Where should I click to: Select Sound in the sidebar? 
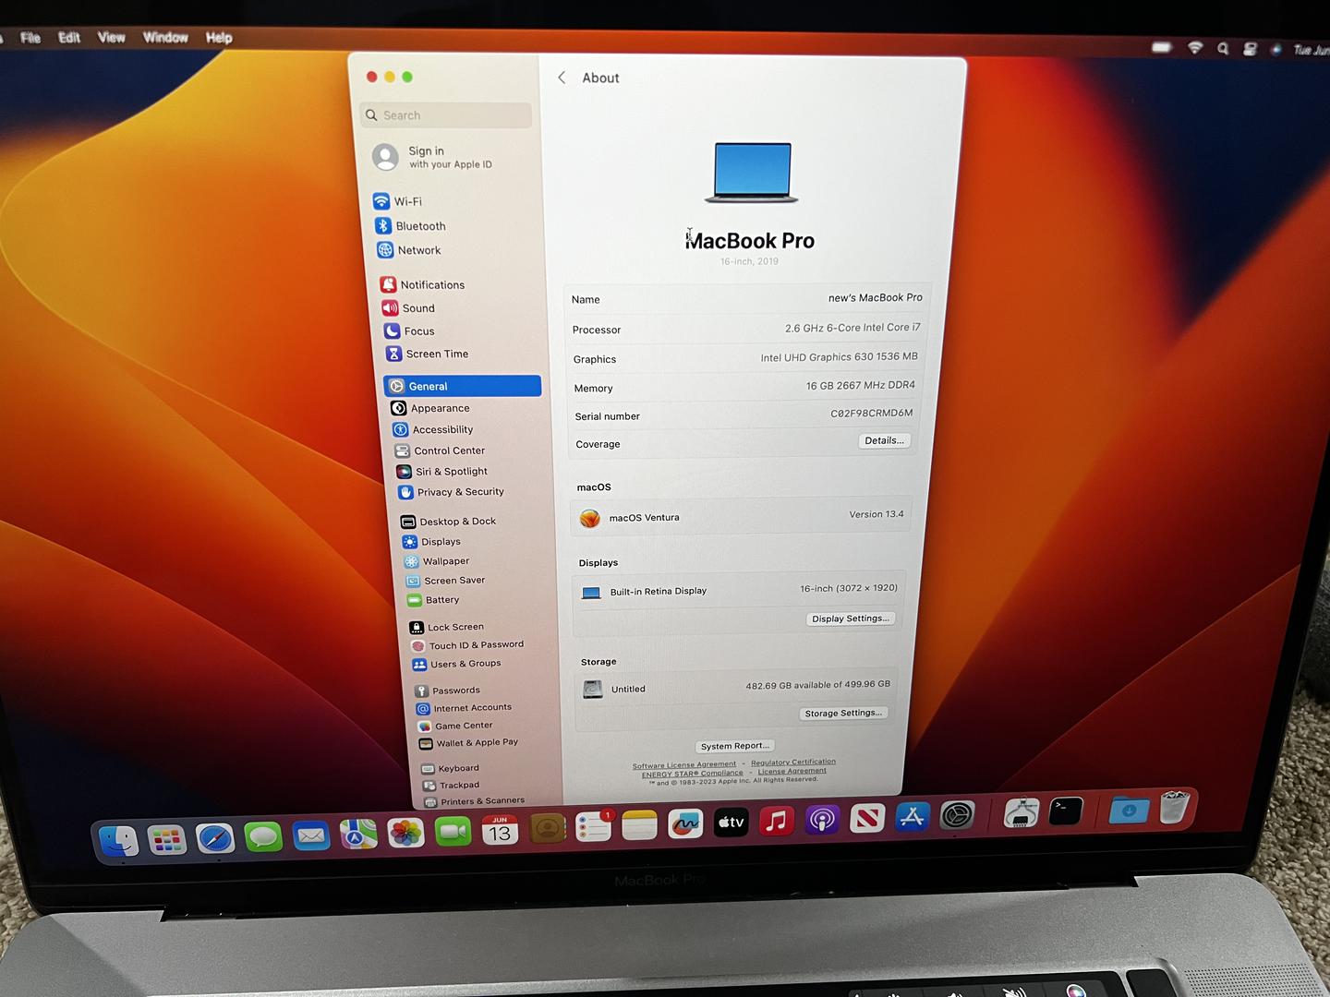point(408,308)
